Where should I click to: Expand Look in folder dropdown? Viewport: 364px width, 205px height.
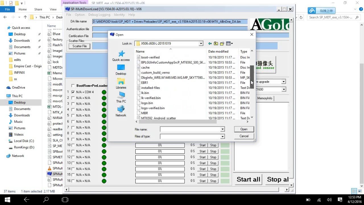coord(201,44)
